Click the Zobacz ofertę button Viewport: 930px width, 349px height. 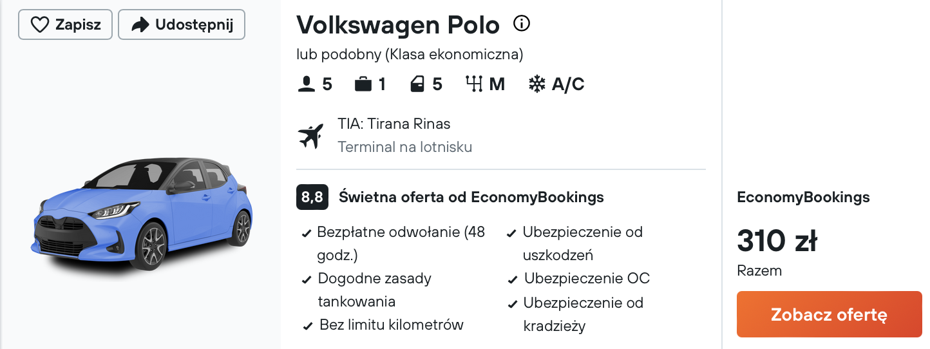click(830, 314)
